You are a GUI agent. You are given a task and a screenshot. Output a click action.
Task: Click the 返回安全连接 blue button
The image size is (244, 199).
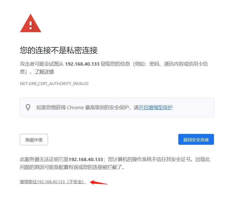[x=196, y=139]
